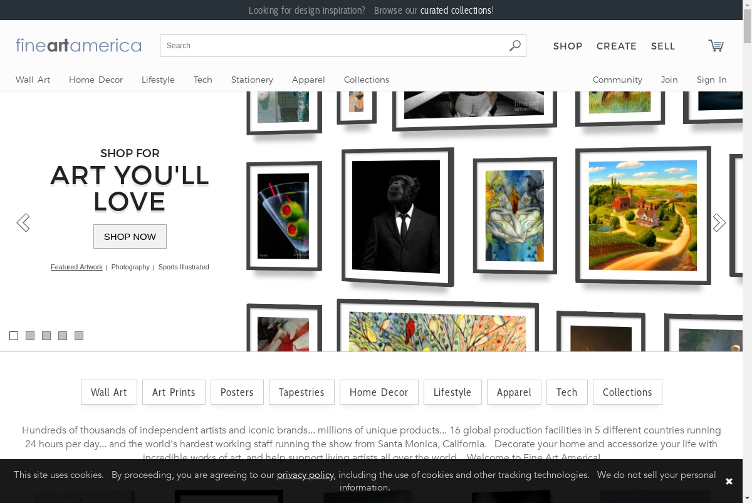752x503 pixels.
Task: Open Collections in the navigation bar
Action: point(367,80)
